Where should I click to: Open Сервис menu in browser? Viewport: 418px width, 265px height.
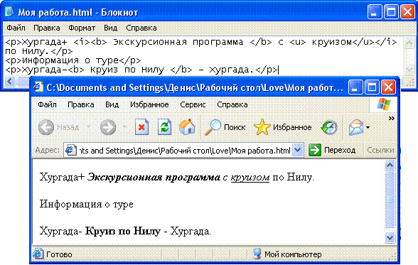(x=193, y=104)
